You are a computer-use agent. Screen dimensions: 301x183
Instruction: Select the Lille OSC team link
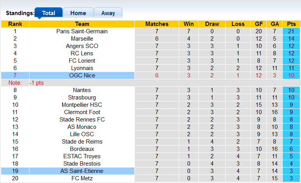pyautogui.click(x=82, y=134)
